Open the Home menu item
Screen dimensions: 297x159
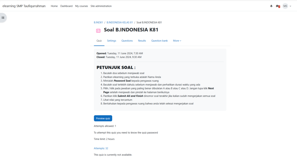pyautogui.click(x=54, y=6)
